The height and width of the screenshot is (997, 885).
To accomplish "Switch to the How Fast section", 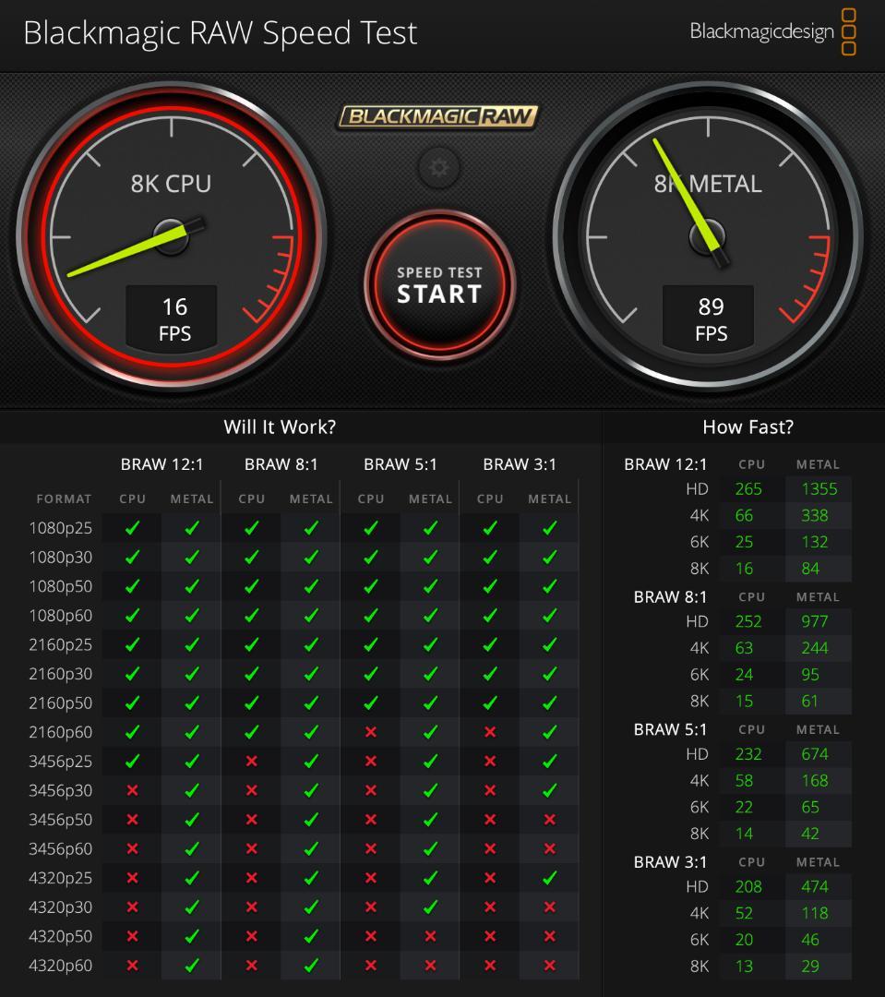I will (747, 426).
